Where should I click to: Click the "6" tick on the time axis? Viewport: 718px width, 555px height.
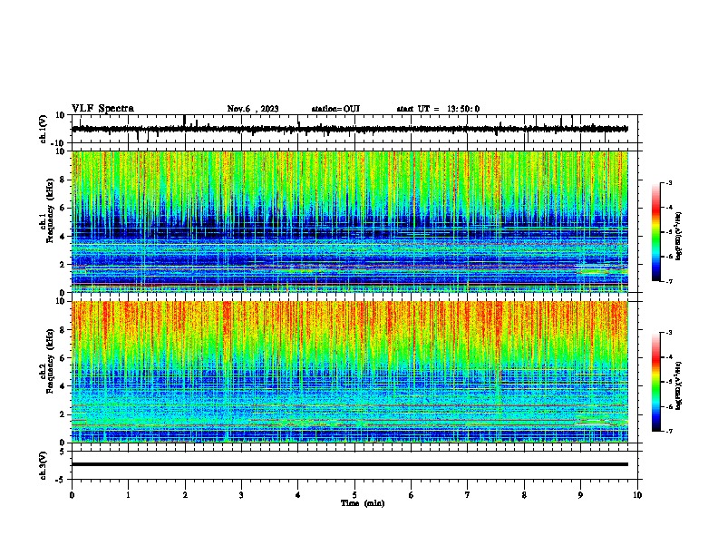click(x=412, y=495)
